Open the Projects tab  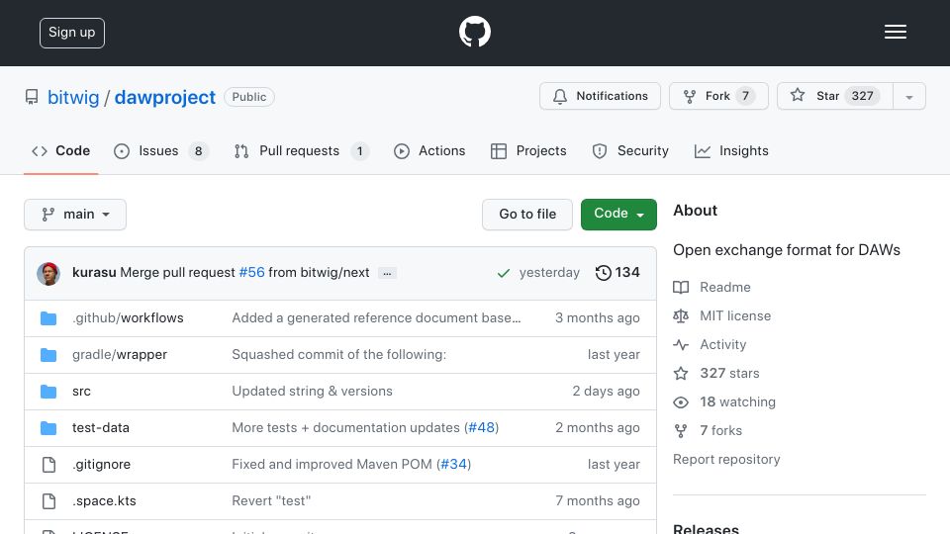coord(528,150)
